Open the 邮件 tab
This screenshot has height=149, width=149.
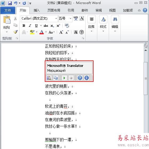click(x=85, y=10)
